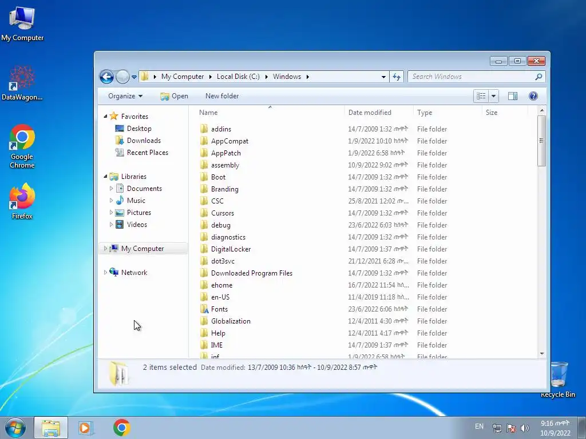The height and width of the screenshot is (439, 586).
Task: Open the Organize menu
Action: click(x=125, y=96)
